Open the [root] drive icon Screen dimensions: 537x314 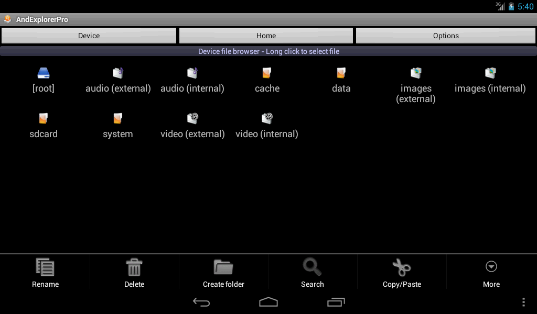(x=44, y=73)
